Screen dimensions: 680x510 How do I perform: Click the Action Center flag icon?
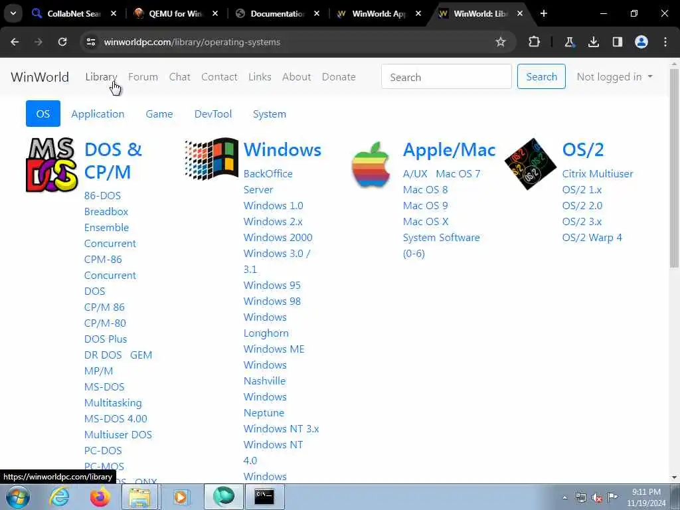tap(612, 497)
